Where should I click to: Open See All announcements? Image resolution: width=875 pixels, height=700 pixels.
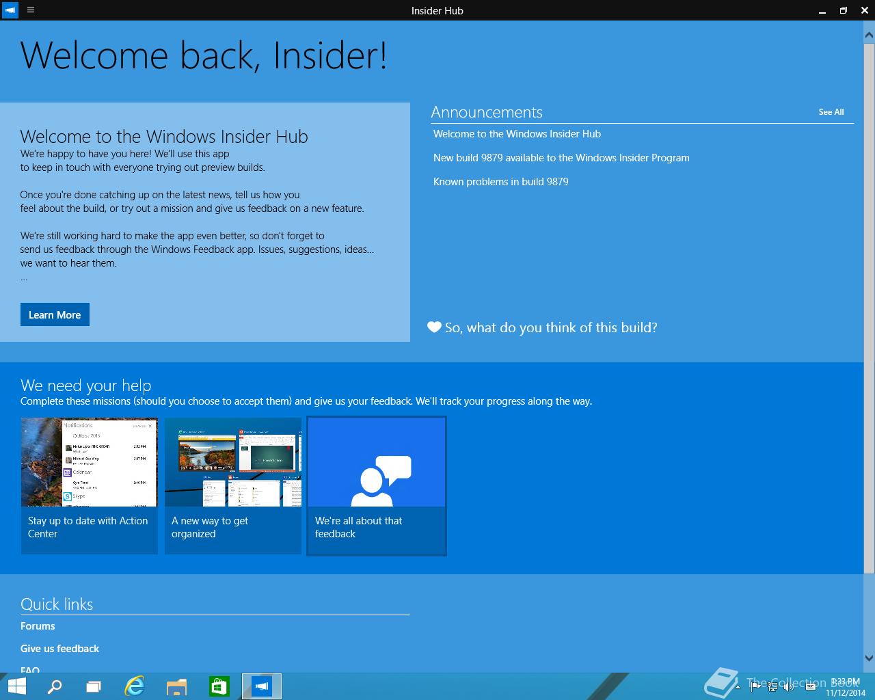[x=831, y=112]
